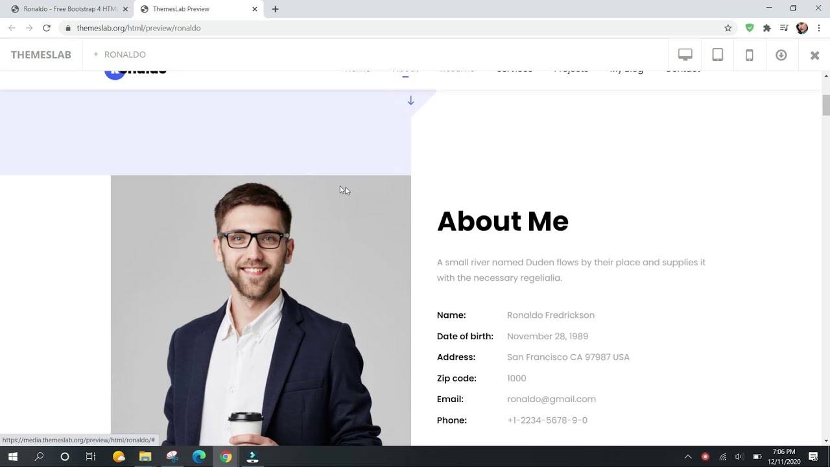The height and width of the screenshot is (467, 830).
Task: Close the ThemesLab Preview tab
Action: click(255, 9)
